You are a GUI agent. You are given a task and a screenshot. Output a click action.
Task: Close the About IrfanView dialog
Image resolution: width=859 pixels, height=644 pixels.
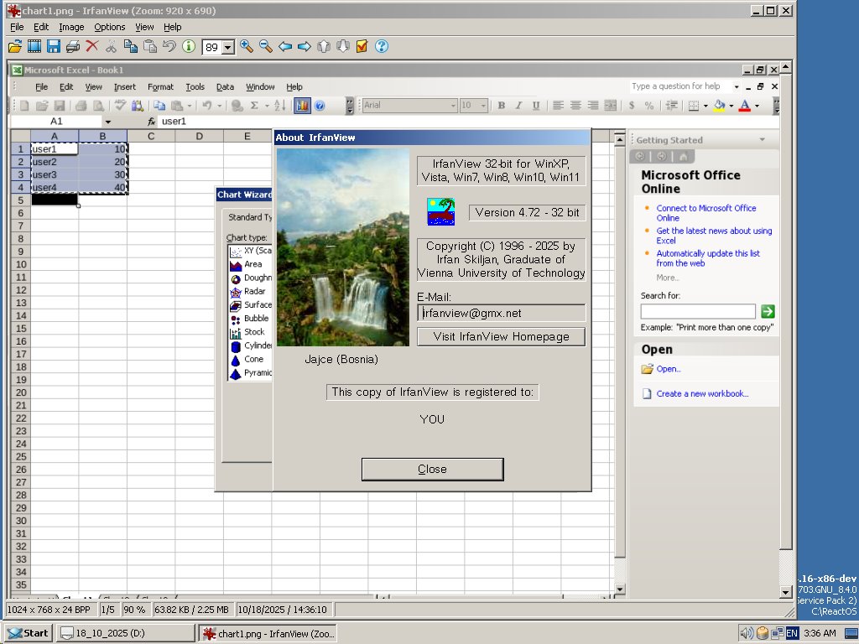(432, 470)
